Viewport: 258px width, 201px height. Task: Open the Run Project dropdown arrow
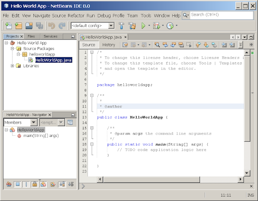click(149, 25)
